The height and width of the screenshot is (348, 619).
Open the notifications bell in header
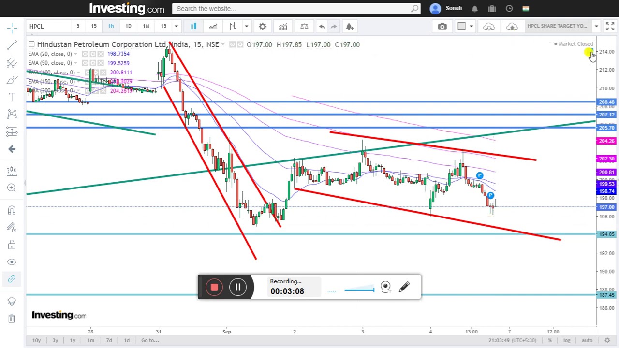(x=475, y=9)
